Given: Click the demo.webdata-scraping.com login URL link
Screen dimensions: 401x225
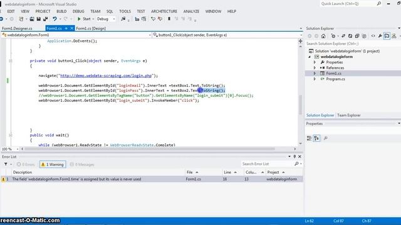Looking at the screenshot, I should click(x=106, y=76).
